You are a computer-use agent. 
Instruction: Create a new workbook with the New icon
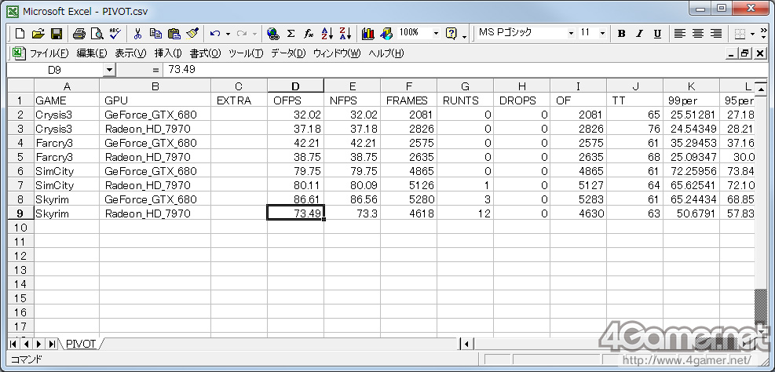(x=20, y=34)
